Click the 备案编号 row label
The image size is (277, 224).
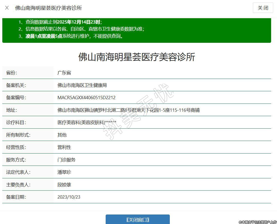(x=16, y=98)
